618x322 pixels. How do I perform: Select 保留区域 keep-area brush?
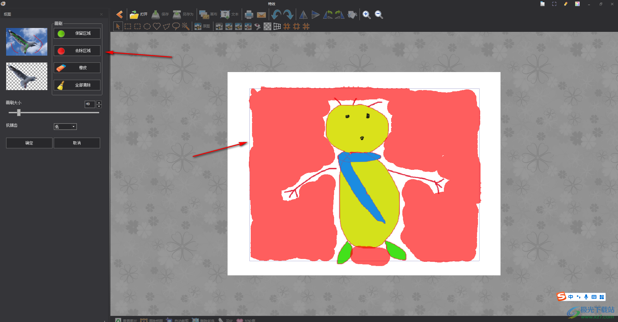(x=77, y=33)
